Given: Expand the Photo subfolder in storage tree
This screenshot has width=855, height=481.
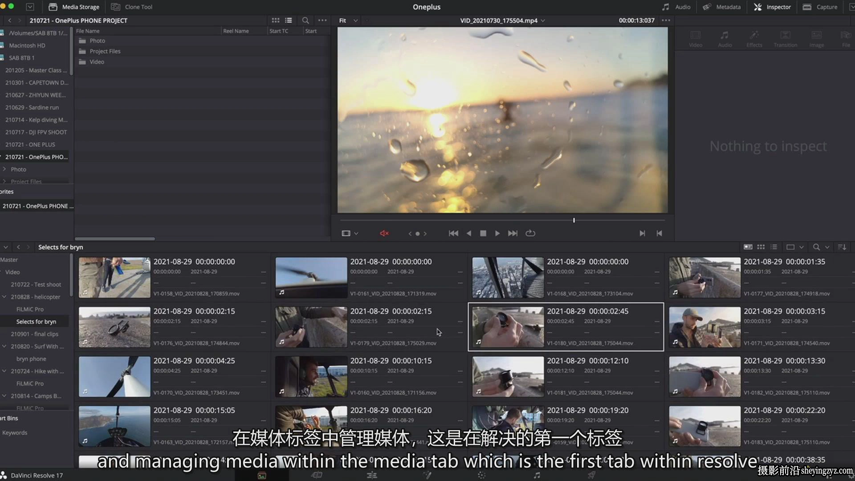Looking at the screenshot, I should pyautogui.click(x=4, y=169).
